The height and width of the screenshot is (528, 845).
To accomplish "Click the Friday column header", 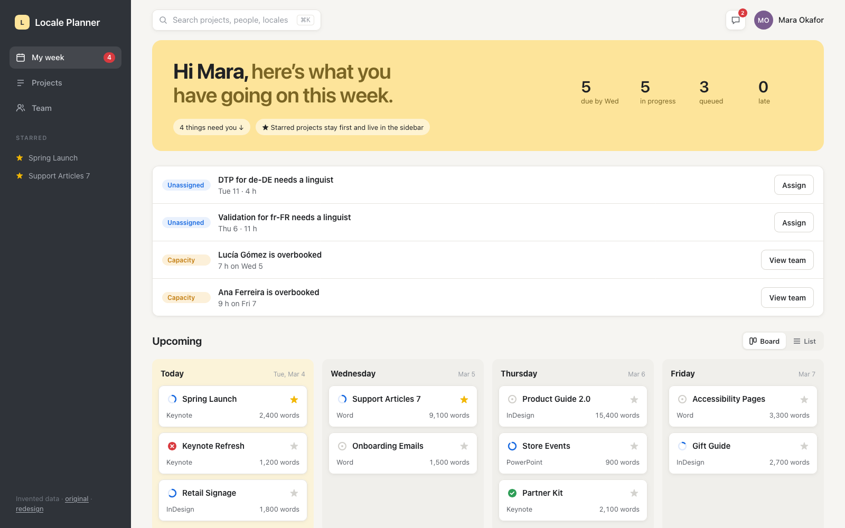I will coord(683,374).
